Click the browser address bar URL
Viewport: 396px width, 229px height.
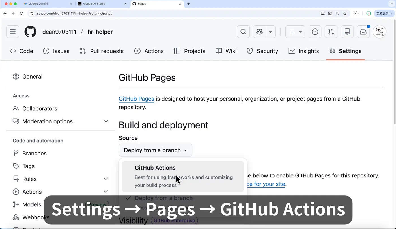click(x=74, y=13)
